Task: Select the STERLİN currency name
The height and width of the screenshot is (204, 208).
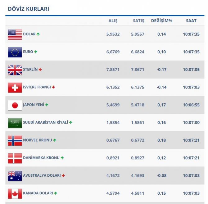Action: click(30, 70)
